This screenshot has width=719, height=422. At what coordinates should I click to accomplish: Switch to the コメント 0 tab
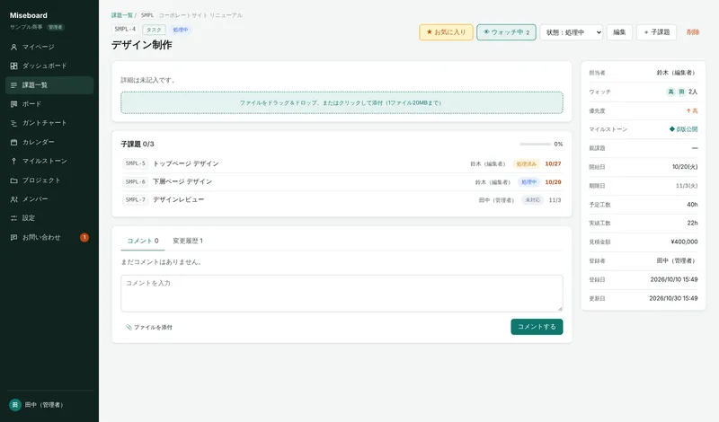click(143, 241)
